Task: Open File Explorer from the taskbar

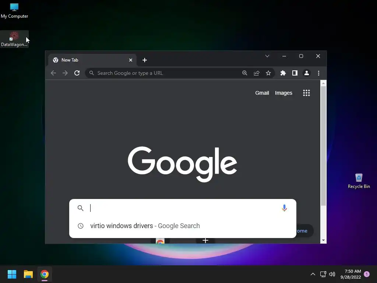Action: click(x=28, y=274)
